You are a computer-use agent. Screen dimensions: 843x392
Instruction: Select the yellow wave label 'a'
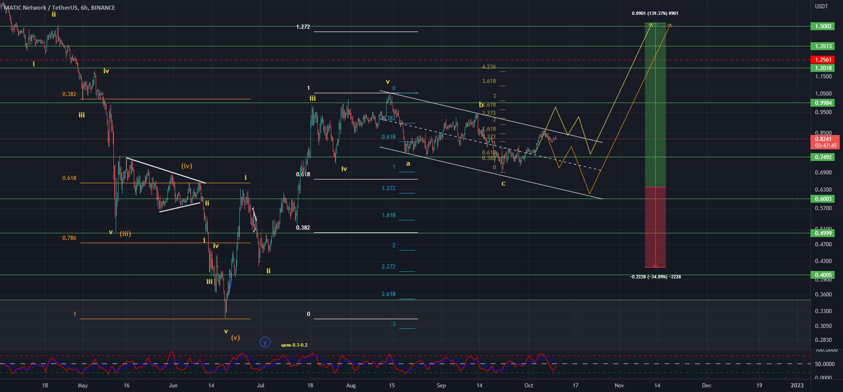[408, 164]
